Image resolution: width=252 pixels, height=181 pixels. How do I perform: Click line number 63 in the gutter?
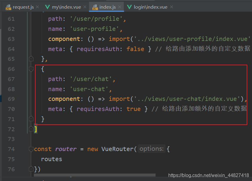click(x=11, y=39)
